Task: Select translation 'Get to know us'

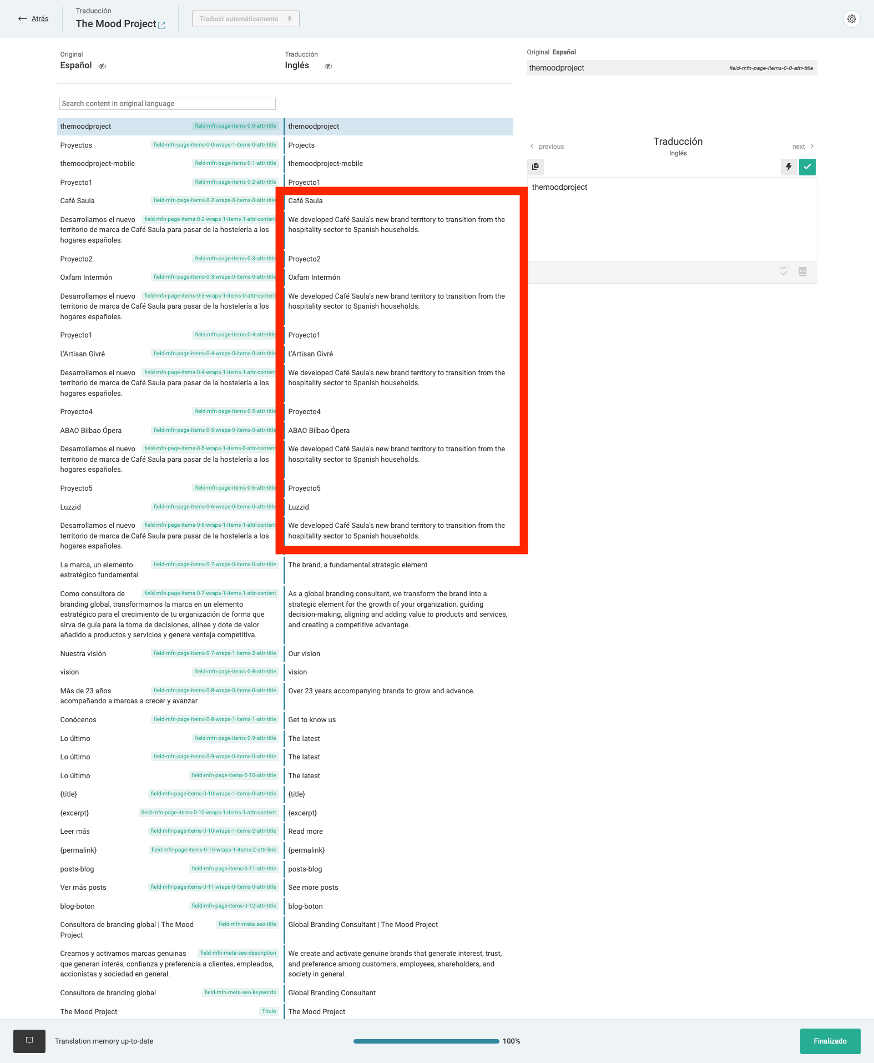Action: tap(398, 720)
